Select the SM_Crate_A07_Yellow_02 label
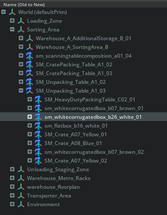Viewport: 167px width, 215px height. click(x=76, y=161)
